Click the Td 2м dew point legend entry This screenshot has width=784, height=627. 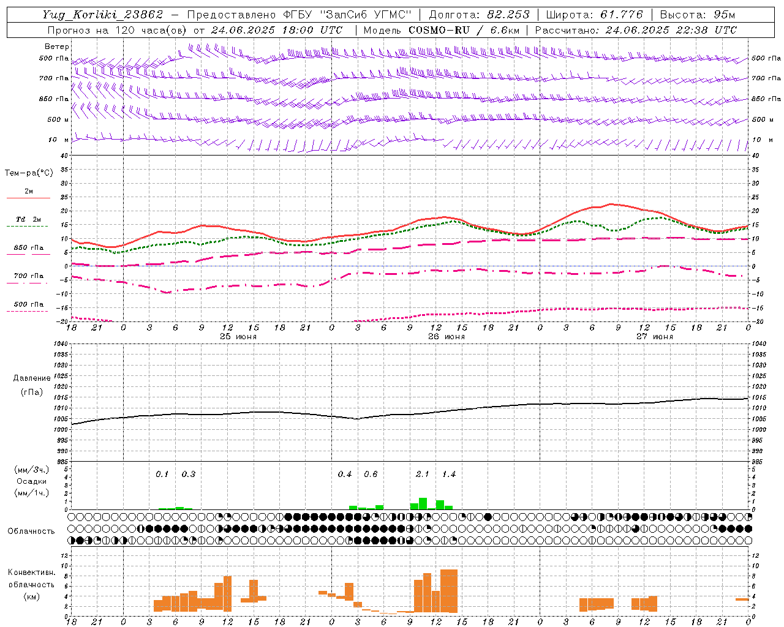coord(29,219)
